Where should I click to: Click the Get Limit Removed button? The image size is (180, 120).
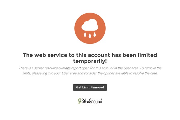(90, 87)
